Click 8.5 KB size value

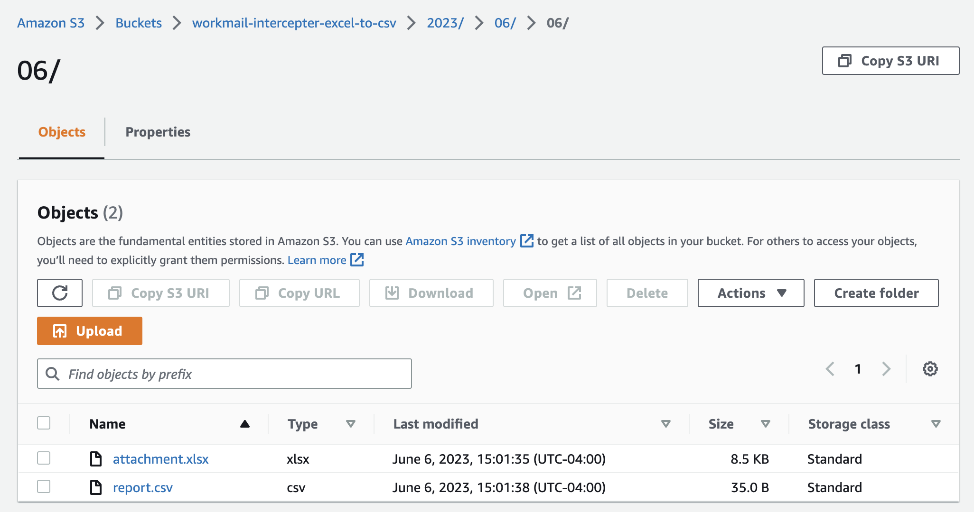tap(750, 459)
